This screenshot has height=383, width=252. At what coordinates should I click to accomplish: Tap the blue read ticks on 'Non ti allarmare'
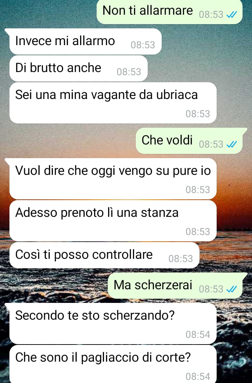231,15
